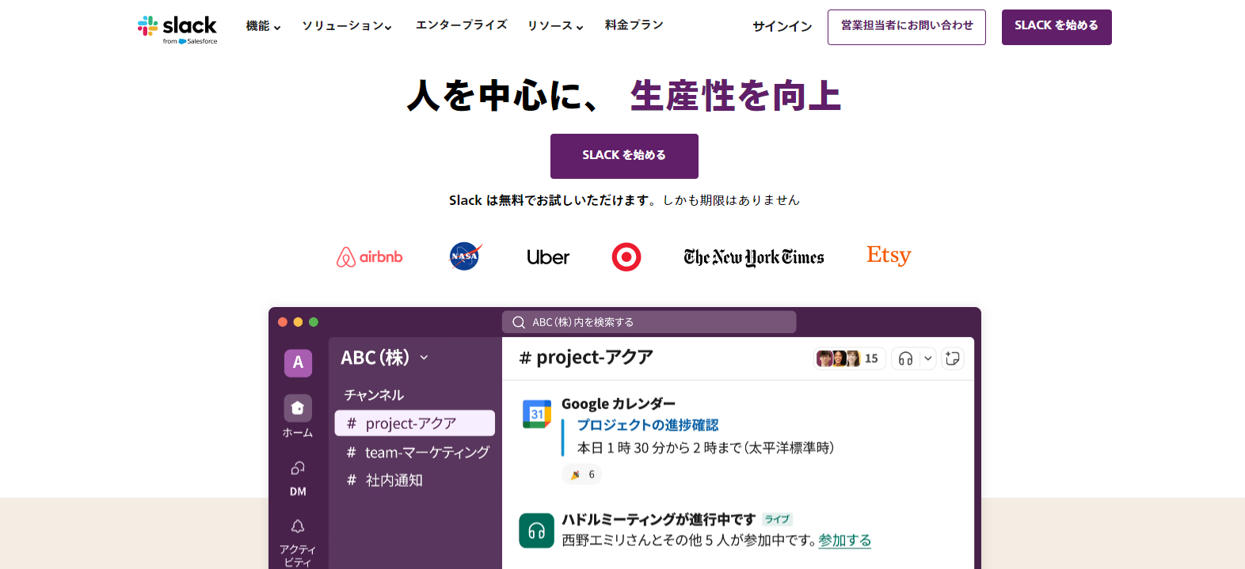Select the # 社内通知 channel

pos(385,480)
